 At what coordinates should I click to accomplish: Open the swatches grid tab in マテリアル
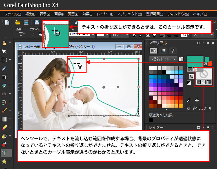[x=154, y=51]
